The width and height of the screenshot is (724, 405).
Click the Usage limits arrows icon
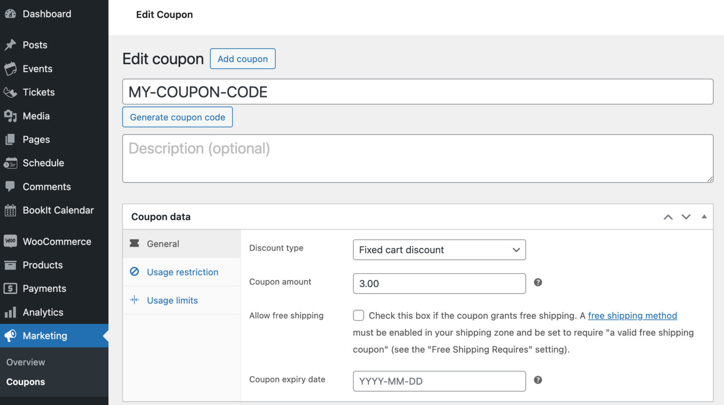coord(134,300)
